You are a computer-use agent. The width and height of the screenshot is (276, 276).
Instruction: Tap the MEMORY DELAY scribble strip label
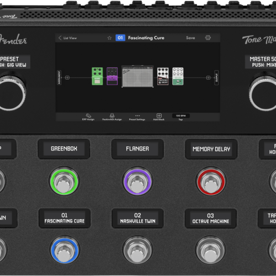point(211,149)
